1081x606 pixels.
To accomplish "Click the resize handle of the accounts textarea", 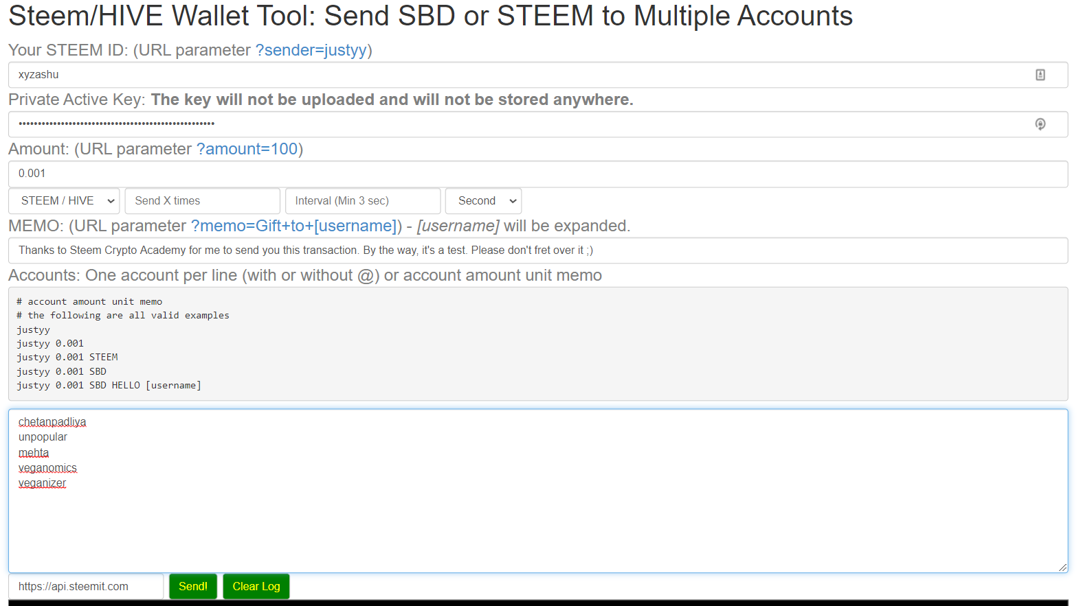I will click(1062, 568).
